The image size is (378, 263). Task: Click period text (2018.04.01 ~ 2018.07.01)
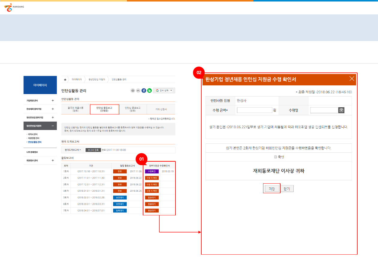click(90, 211)
